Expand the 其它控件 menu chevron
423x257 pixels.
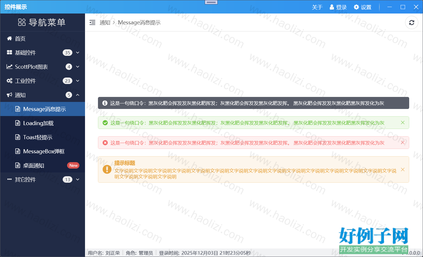point(78,179)
